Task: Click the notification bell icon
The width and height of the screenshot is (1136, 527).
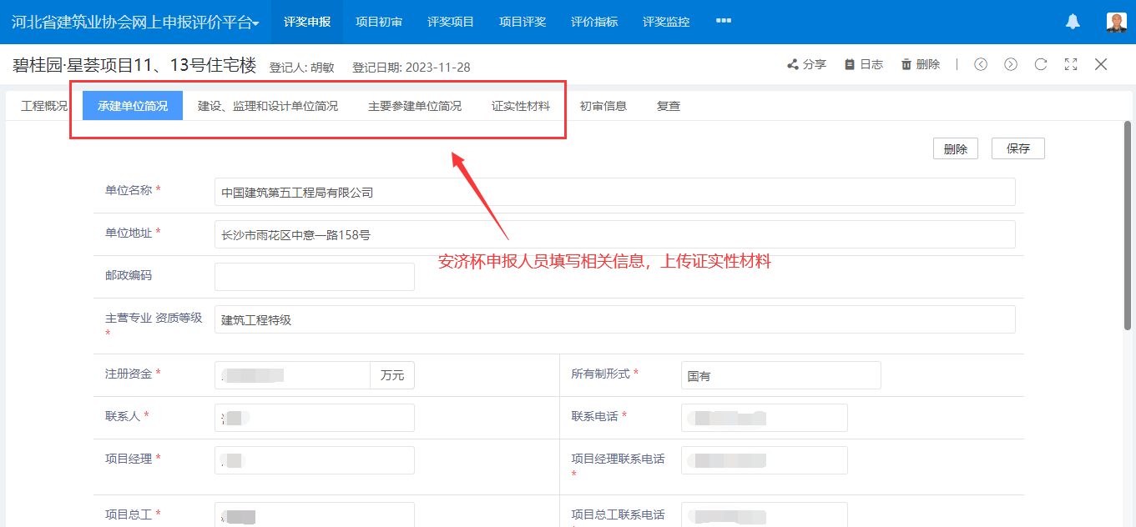Action: 1073,23
